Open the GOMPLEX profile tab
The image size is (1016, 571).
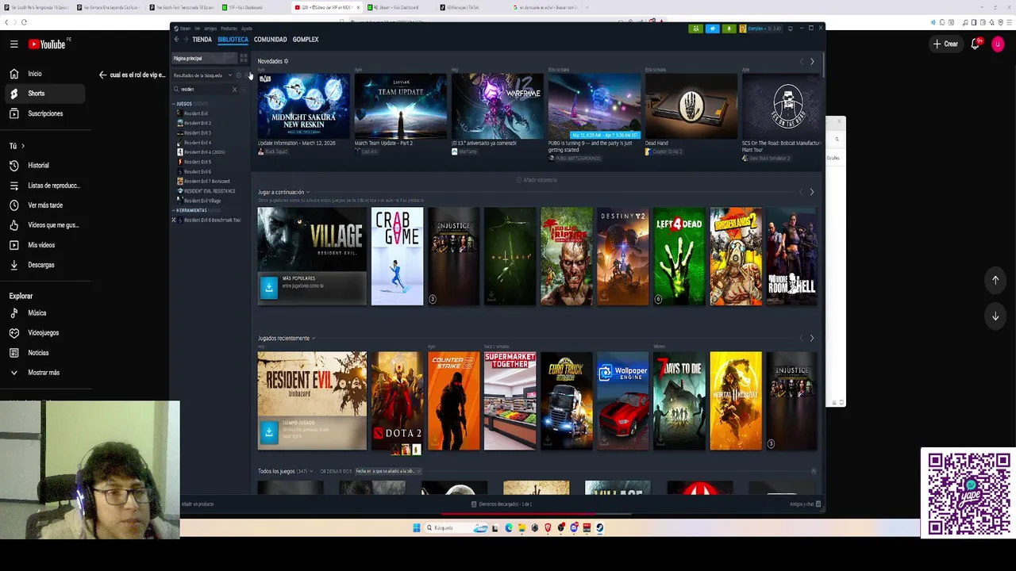(306, 39)
